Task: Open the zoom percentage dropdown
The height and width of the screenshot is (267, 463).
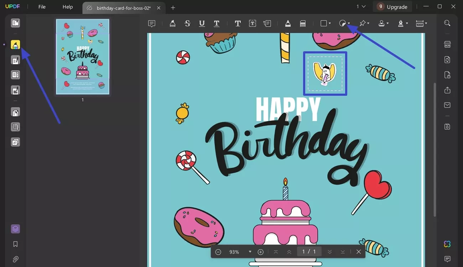Action: pos(250,252)
